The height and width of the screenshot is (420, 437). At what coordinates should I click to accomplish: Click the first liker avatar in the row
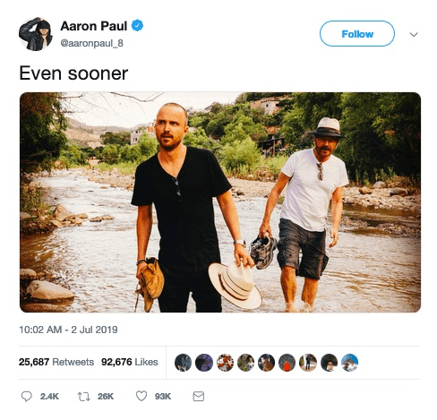pos(183,363)
